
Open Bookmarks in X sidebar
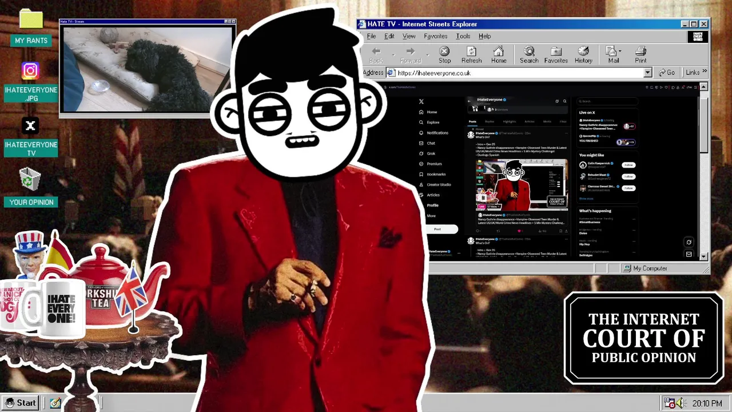432,174
